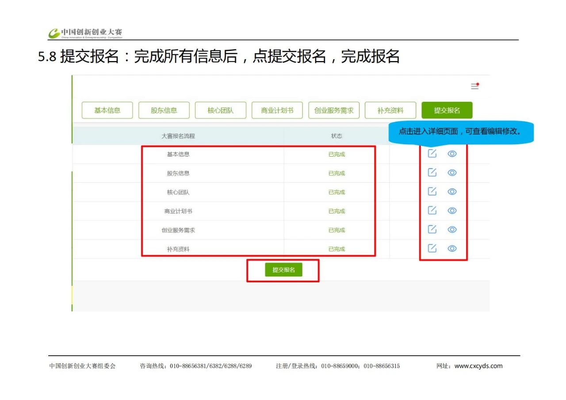Select the highlighted 提交报名 tab at top

(x=447, y=110)
